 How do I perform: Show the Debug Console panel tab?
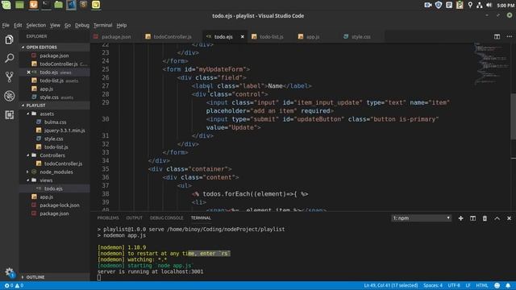click(167, 218)
